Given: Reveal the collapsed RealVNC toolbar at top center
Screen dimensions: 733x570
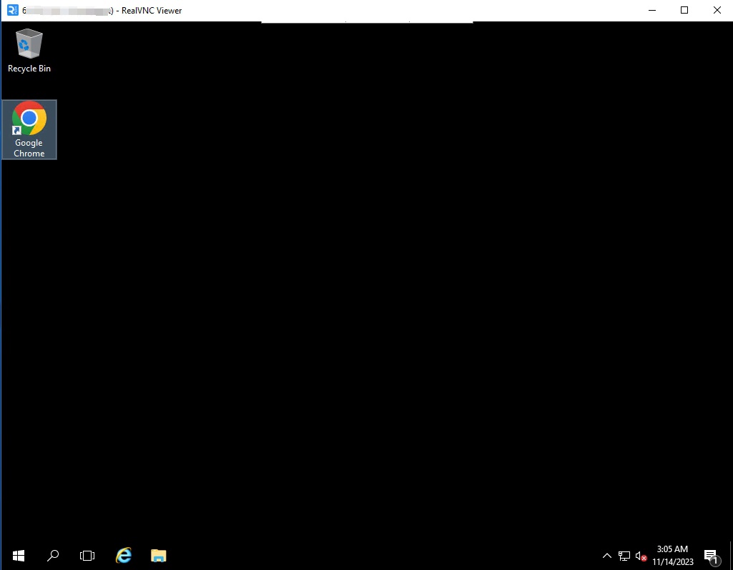Looking at the screenshot, I should (x=366, y=22).
